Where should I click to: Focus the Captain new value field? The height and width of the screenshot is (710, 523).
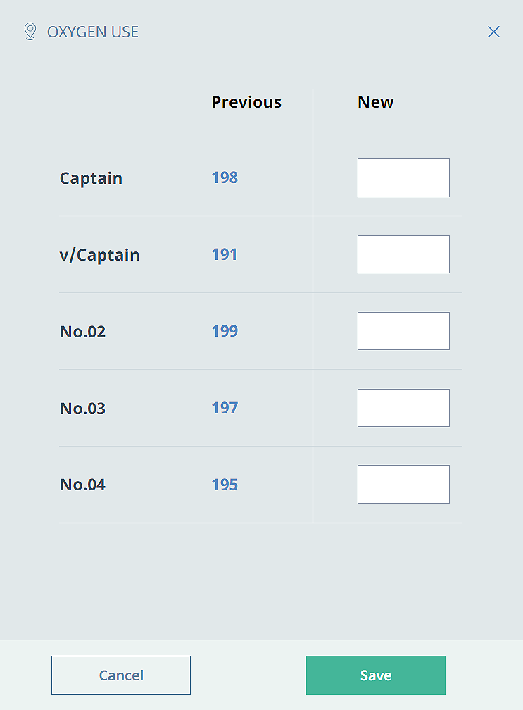403,178
